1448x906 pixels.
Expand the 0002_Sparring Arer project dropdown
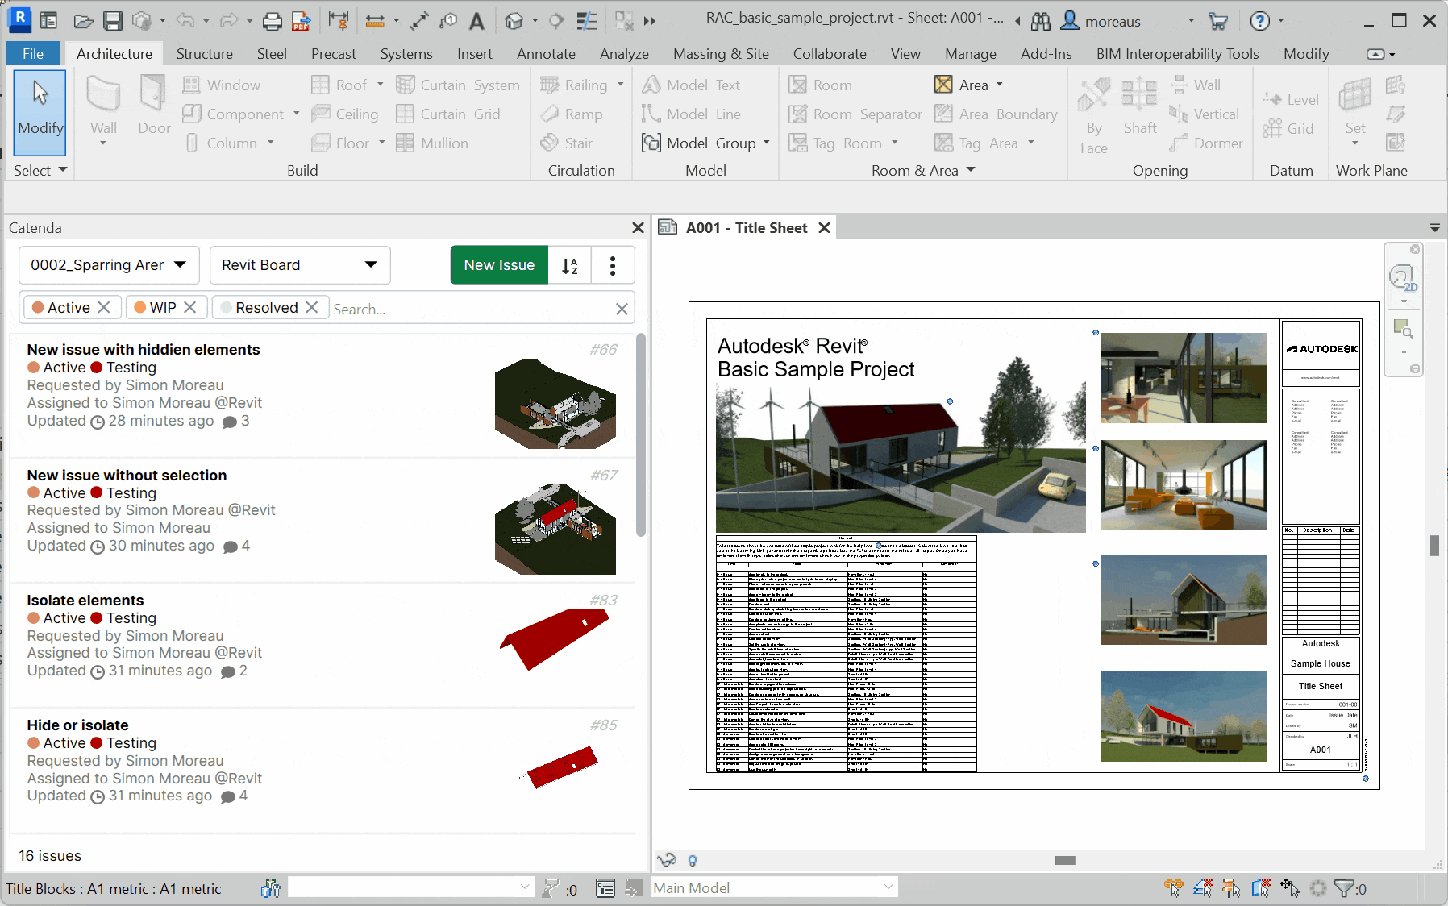click(109, 265)
